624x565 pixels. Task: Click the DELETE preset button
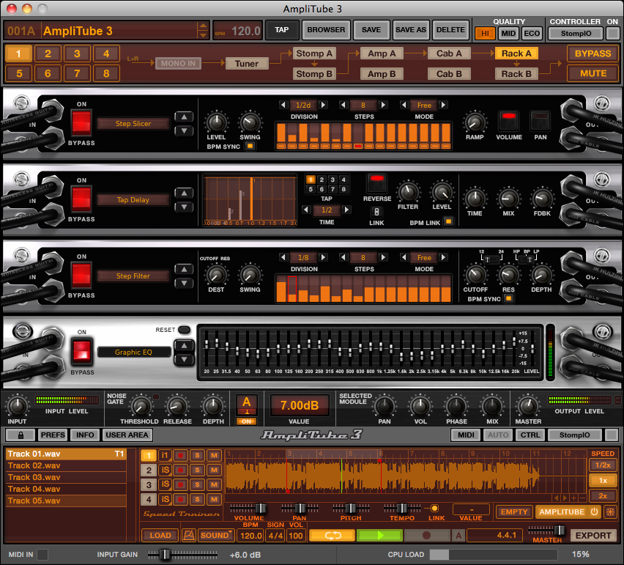(x=450, y=30)
